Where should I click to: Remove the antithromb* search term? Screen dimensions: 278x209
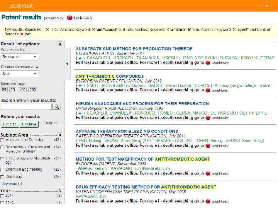[x=168, y=29]
